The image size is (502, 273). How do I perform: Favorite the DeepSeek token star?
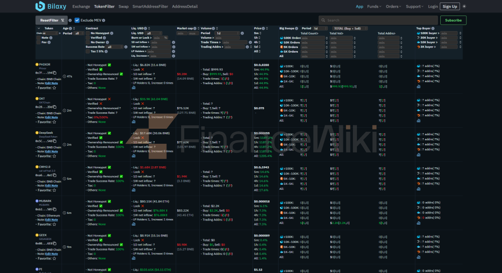[54, 156]
